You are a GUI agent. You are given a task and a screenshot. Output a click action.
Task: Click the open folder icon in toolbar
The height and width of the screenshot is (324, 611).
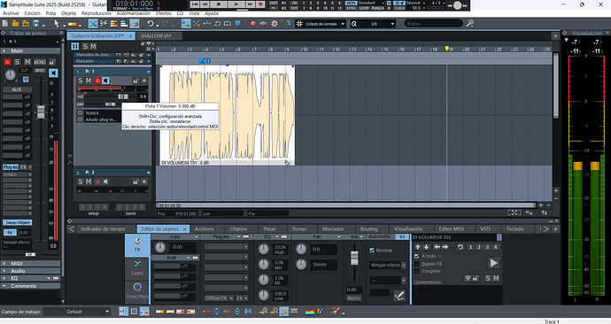click(15, 24)
